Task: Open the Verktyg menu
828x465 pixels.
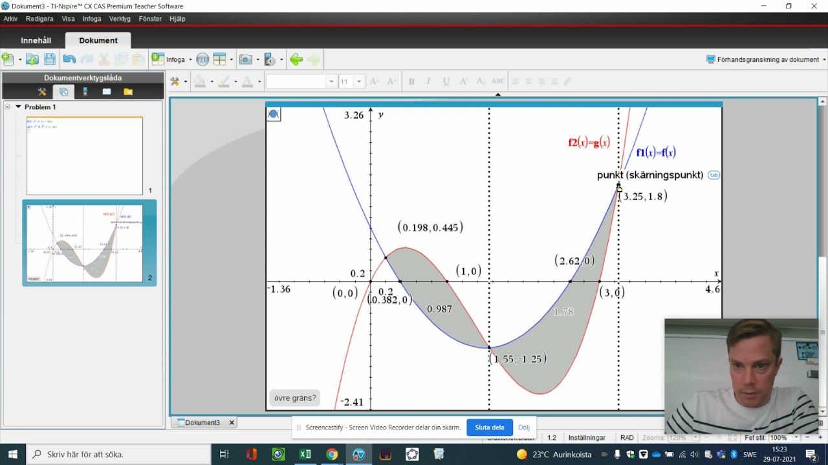Action: click(x=120, y=19)
